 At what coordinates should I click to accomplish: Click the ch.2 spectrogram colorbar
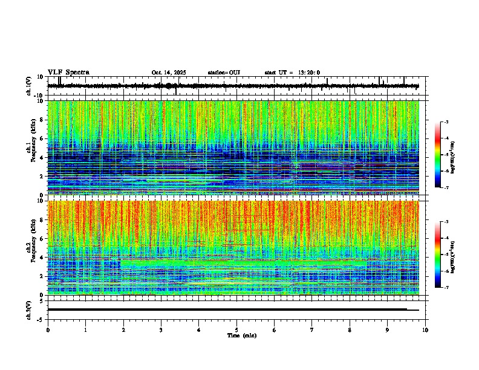coord(438,255)
